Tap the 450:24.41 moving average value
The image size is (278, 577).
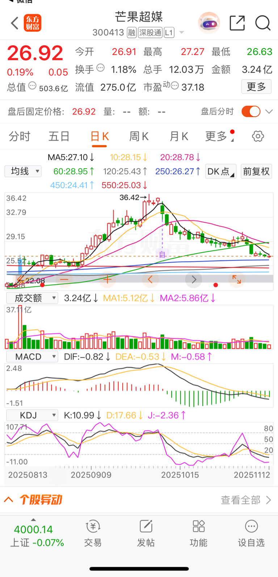[72, 185]
